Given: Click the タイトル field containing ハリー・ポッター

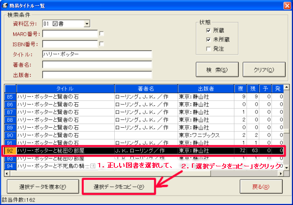Looking at the screenshot, I should (x=97, y=54).
